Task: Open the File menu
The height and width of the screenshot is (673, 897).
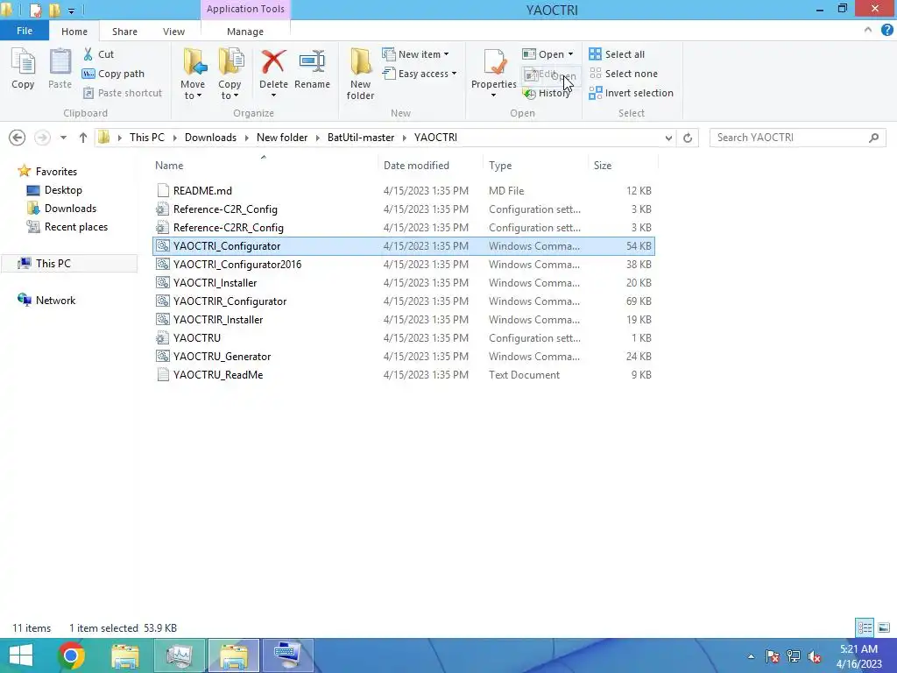Action: (25, 31)
